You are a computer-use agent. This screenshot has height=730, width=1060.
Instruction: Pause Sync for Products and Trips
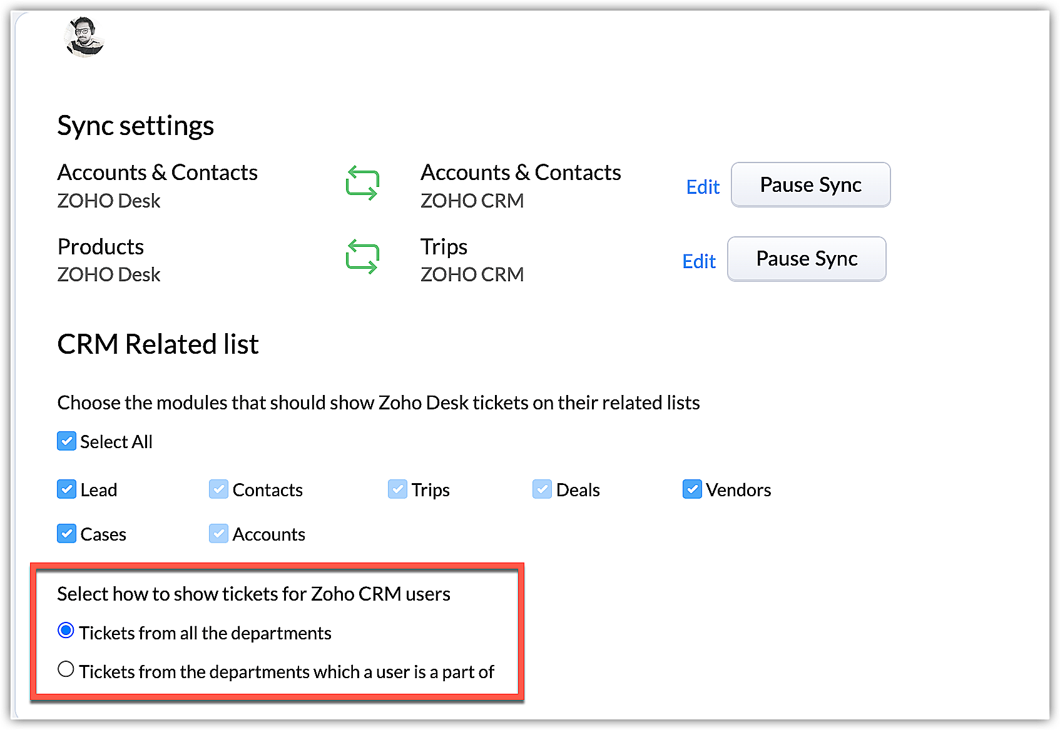coord(807,259)
